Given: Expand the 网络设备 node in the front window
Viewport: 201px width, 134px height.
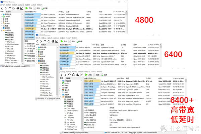Looking at the screenshot, I should (61, 81).
